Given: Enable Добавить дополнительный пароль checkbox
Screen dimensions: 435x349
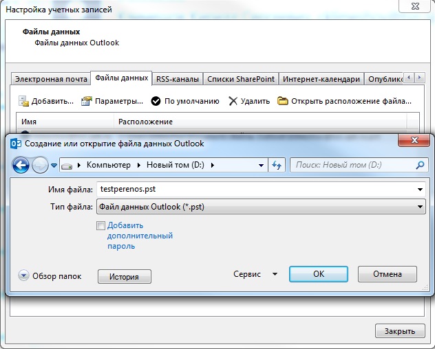Looking at the screenshot, I should click(x=101, y=226).
